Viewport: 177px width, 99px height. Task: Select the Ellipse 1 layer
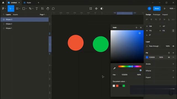pyautogui.click(x=25, y=28)
